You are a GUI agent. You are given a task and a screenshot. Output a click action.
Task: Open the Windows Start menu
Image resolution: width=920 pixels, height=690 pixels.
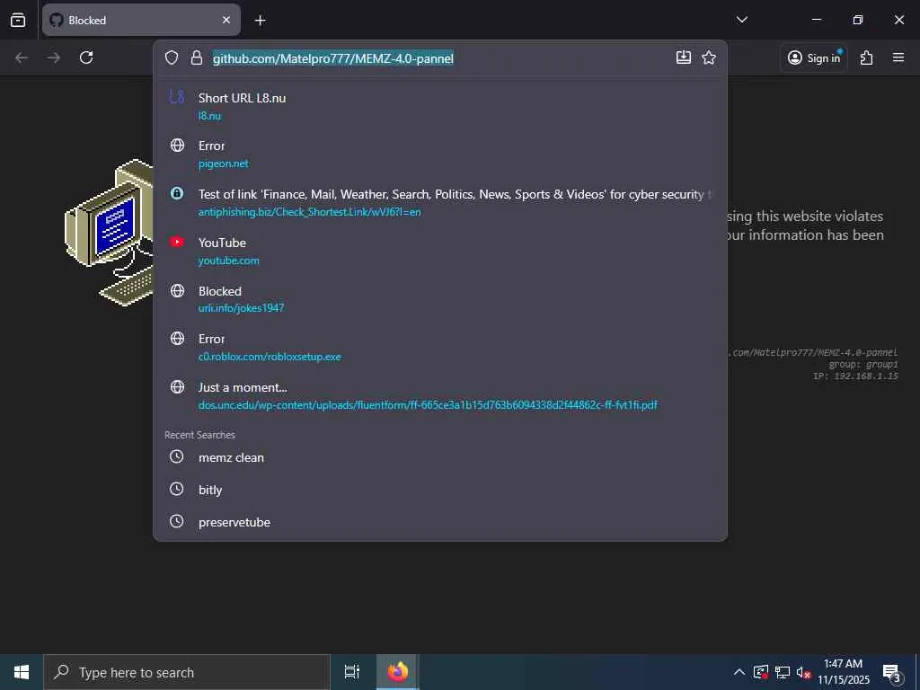(22, 672)
